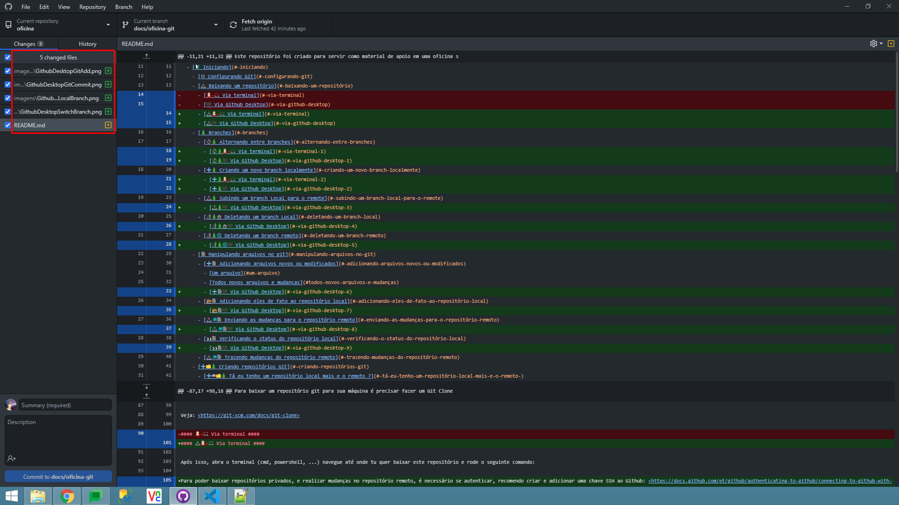Screen dimensions: 899x505
Task: Select README.md in changed files list
Action: tap(58, 125)
